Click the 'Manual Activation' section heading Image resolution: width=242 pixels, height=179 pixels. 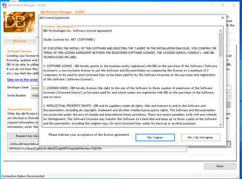pyautogui.click(x=19, y=109)
